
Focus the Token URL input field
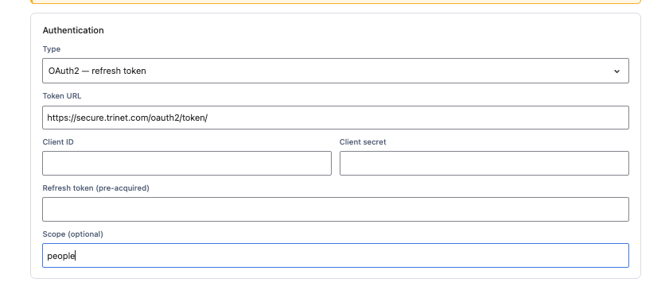tap(336, 118)
